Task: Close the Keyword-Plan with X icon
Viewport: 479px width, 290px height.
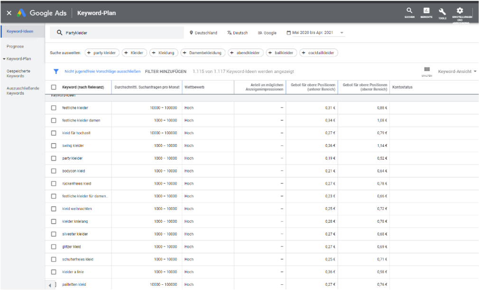Action: [9, 13]
